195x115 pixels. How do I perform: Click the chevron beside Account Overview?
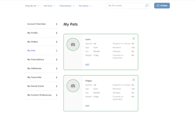coord(57,24)
